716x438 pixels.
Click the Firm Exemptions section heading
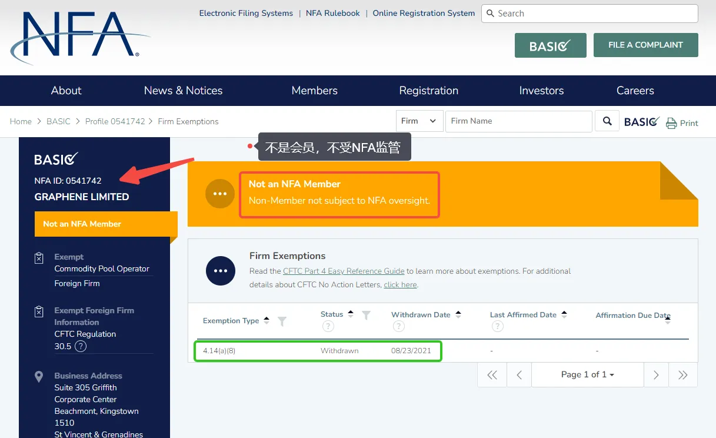pyautogui.click(x=287, y=256)
